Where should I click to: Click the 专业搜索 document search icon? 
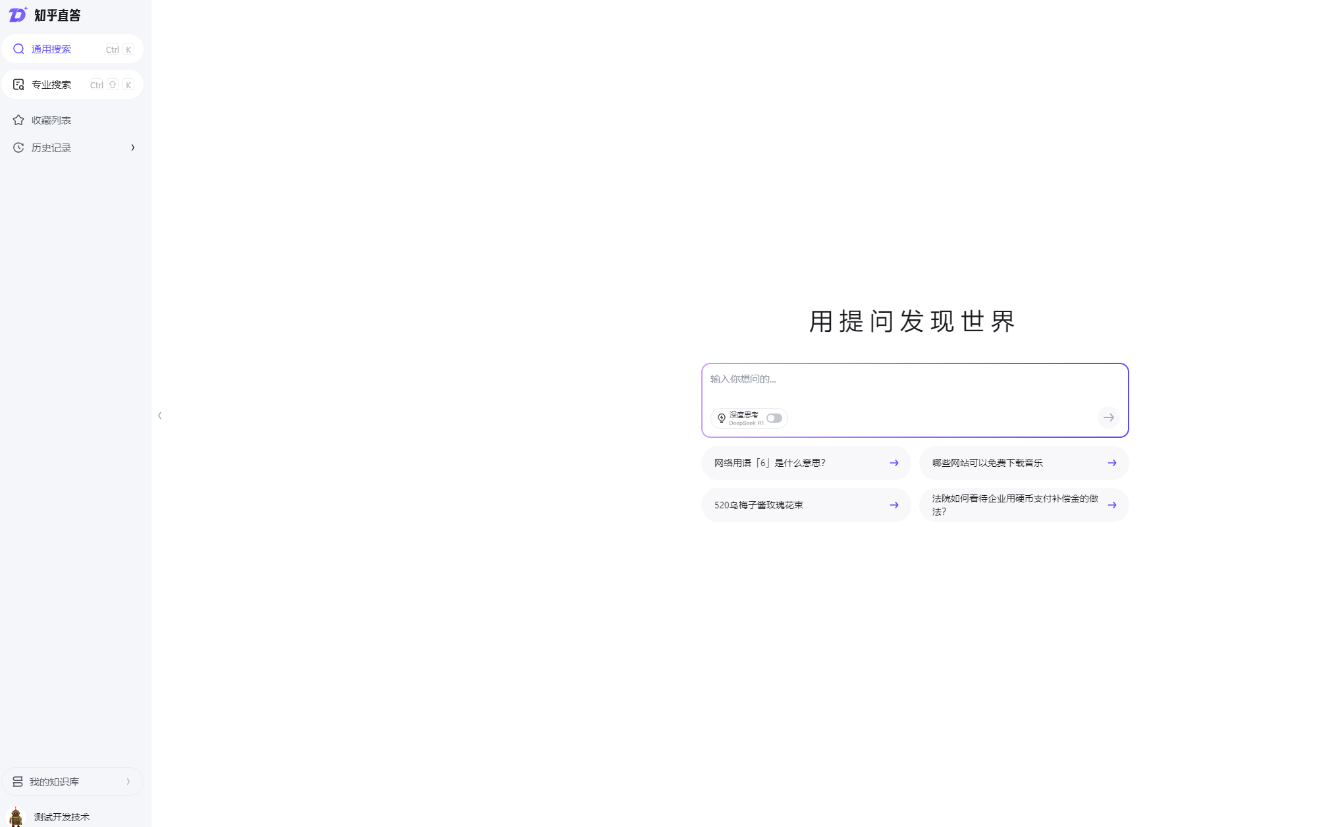pos(18,84)
